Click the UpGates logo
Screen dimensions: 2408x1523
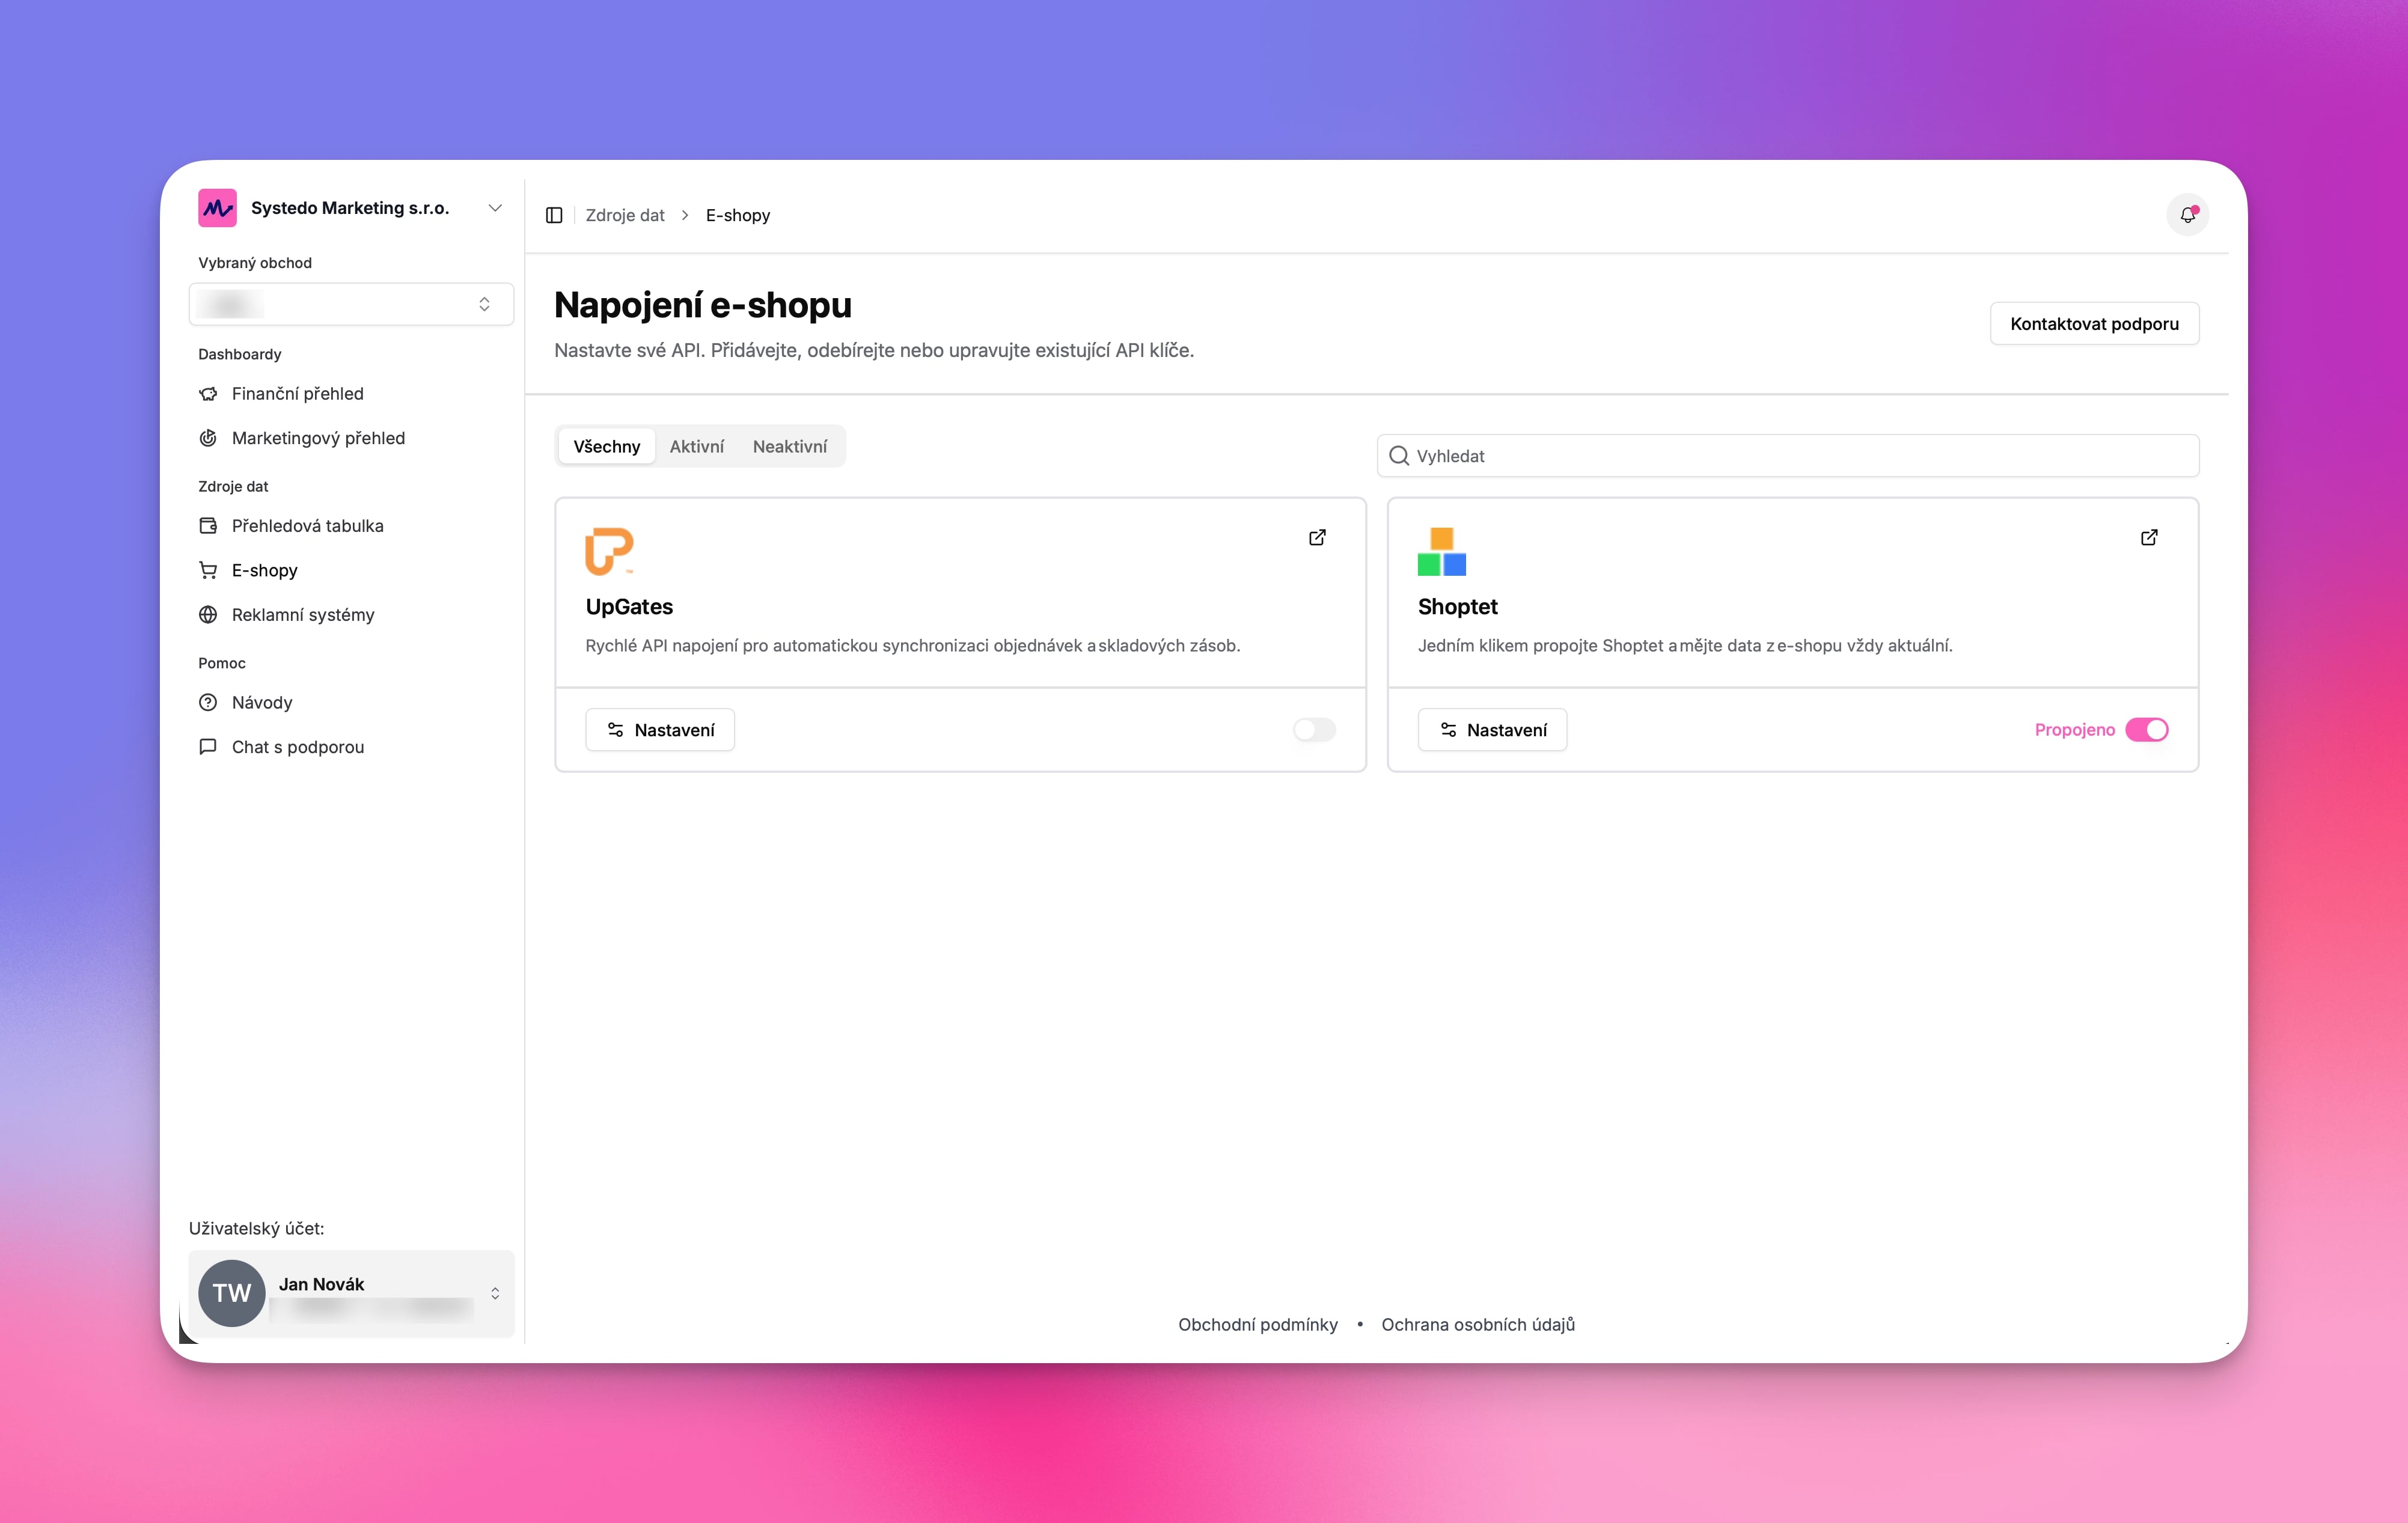(609, 551)
